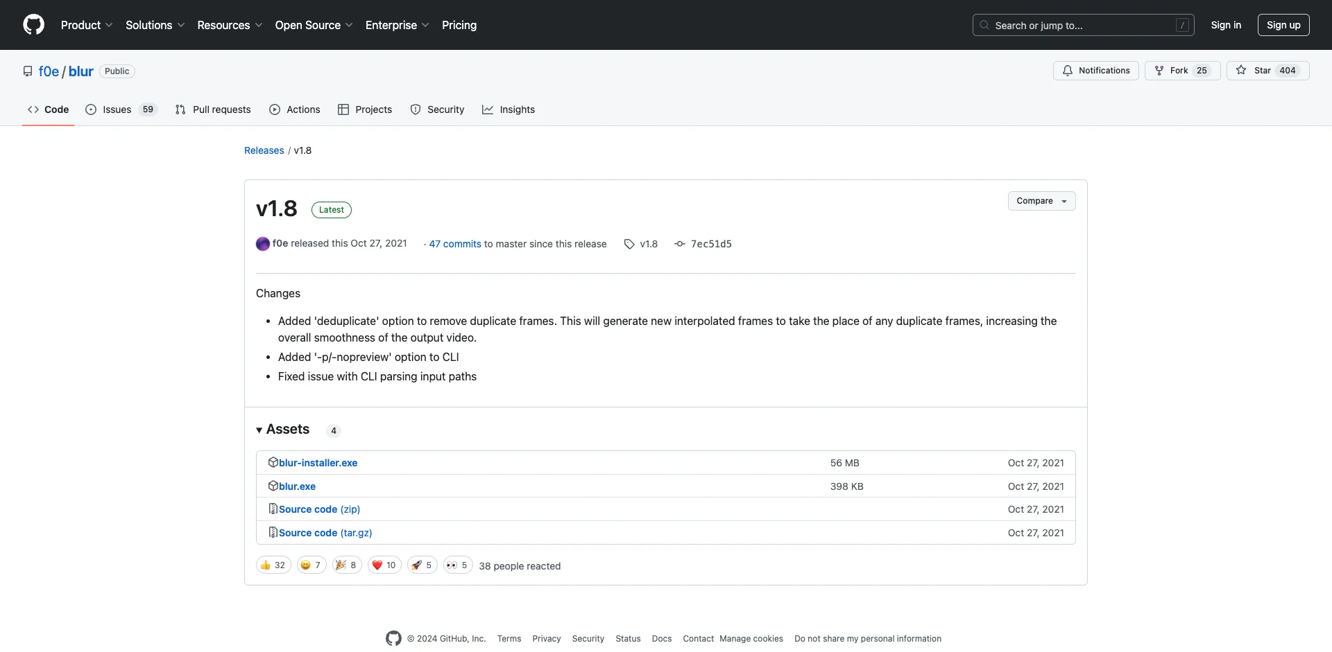The height and width of the screenshot is (652, 1332).
Task: Expand the Solutions menu
Action: pyautogui.click(x=155, y=25)
